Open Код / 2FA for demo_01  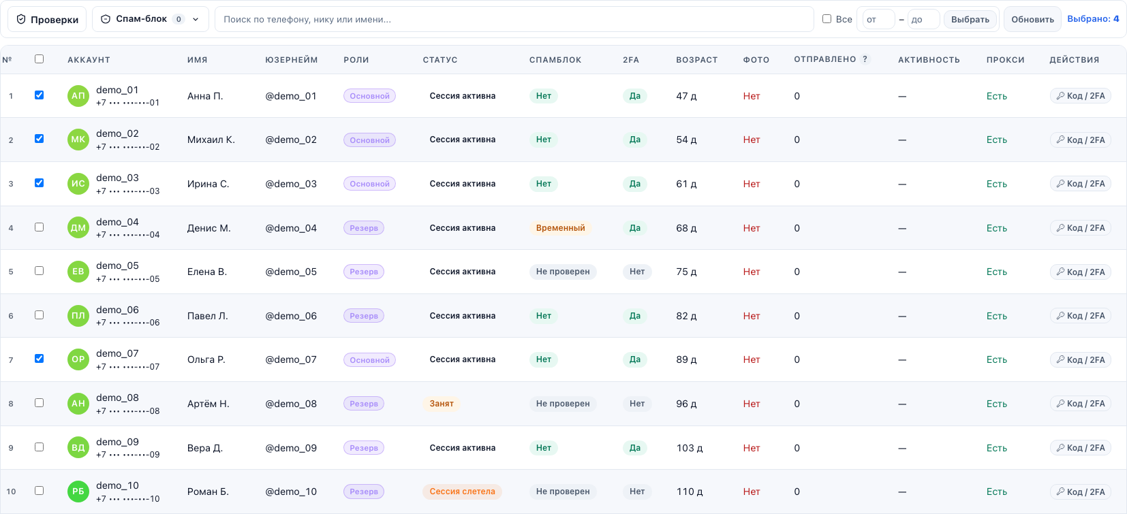(x=1080, y=96)
